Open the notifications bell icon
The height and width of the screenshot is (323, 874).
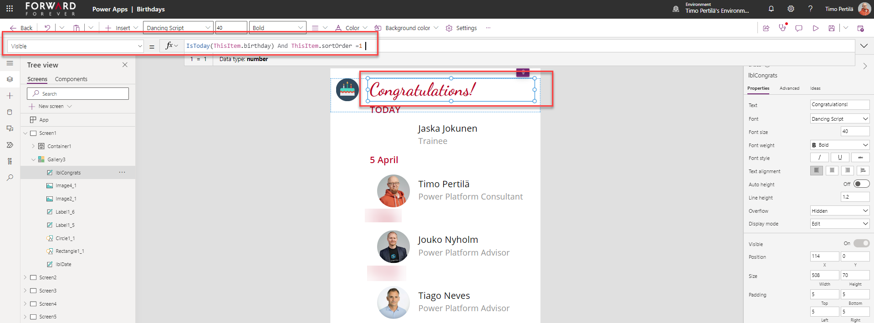point(771,9)
